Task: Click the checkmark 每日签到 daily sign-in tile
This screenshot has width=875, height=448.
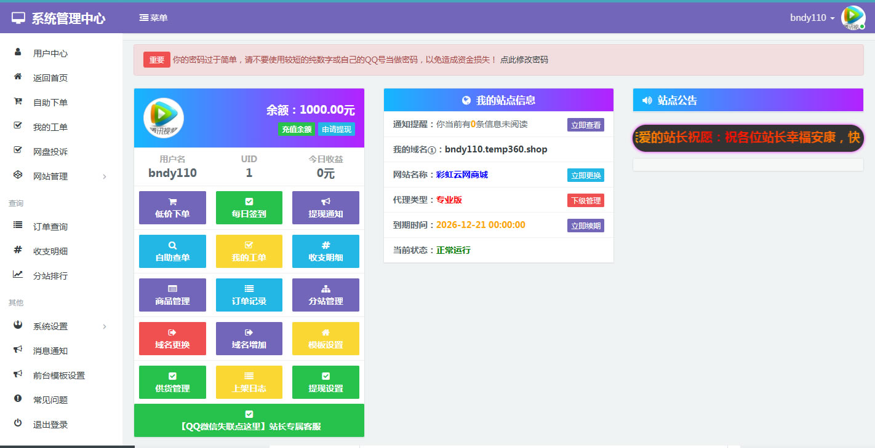Action: coord(249,208)
